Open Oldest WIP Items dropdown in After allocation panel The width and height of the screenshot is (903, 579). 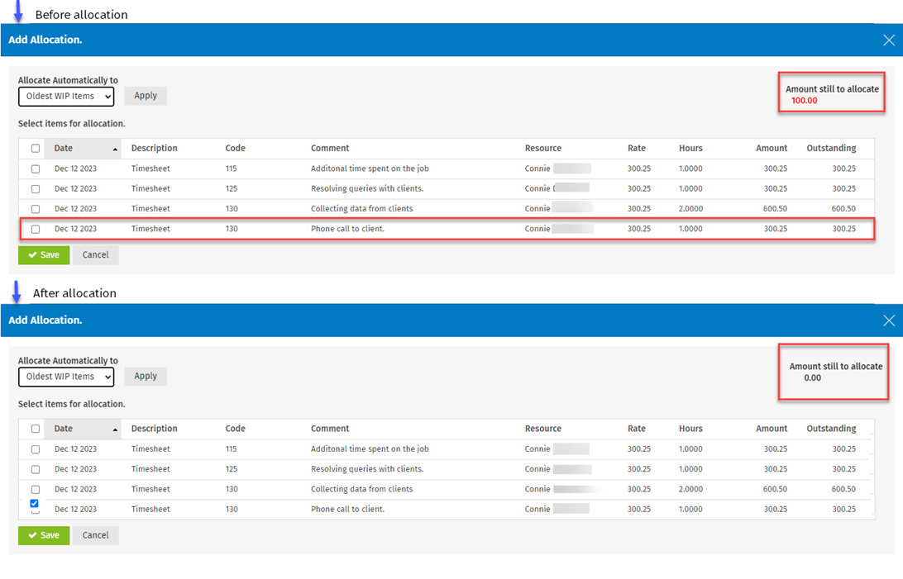click(66, 377)
